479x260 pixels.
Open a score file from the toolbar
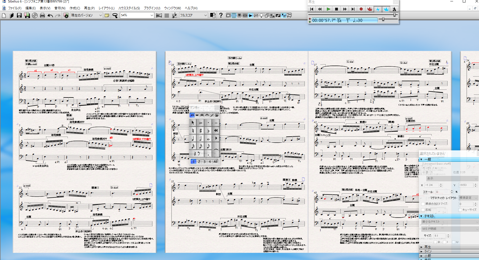(x=11, y=15)
